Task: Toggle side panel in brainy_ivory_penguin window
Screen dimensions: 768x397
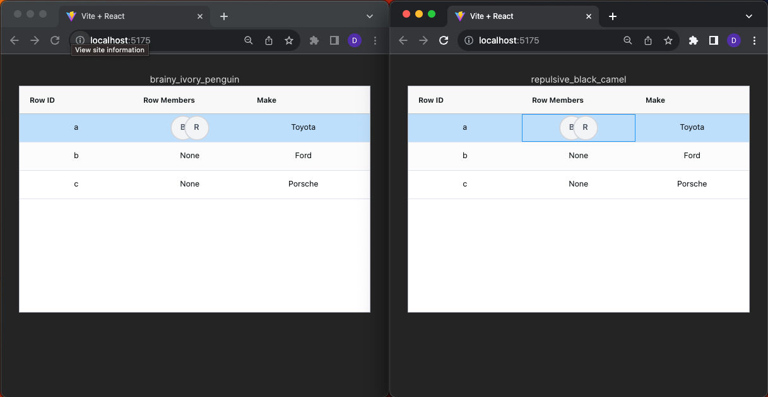Action: coord(334,40)
